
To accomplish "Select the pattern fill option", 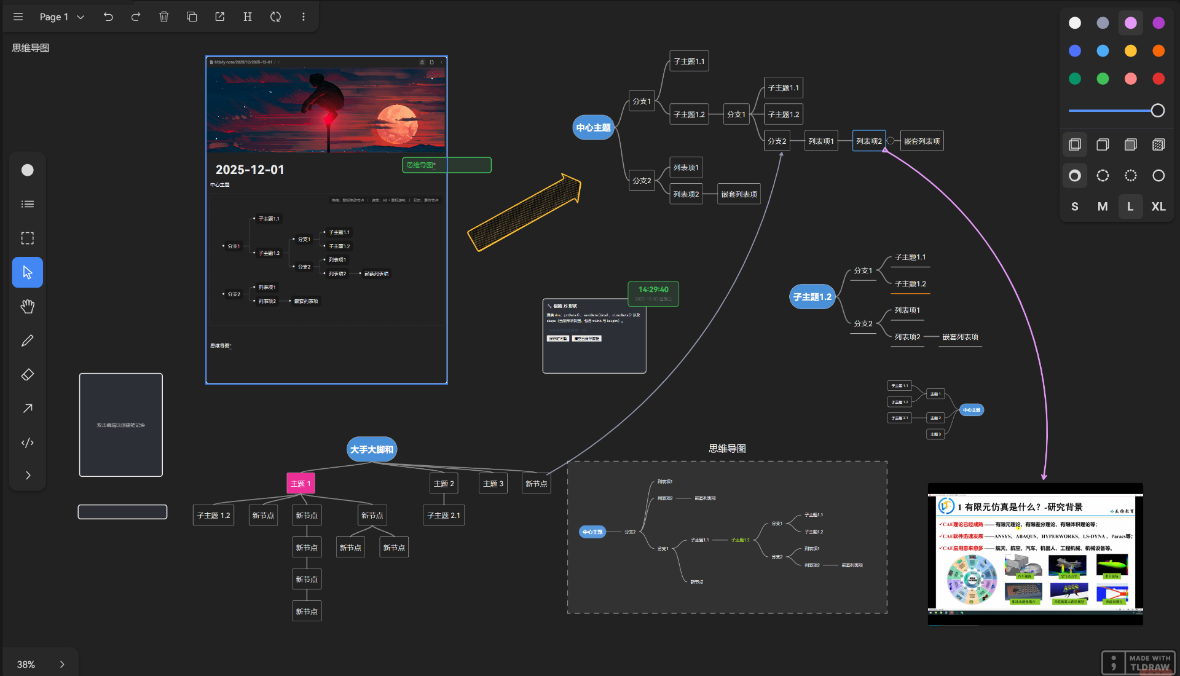I will [1158, 144].
